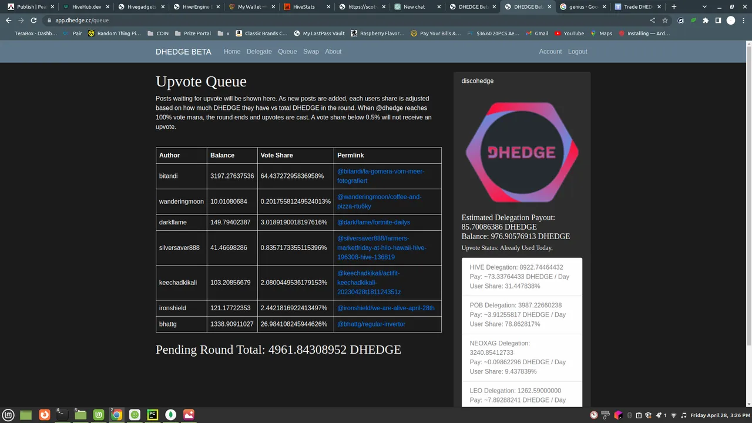Open the Delegate page
The image size is (752, 423).
[259, 52]
